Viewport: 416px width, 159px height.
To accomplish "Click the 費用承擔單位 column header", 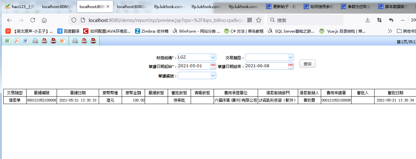I will tap(236, 93).
